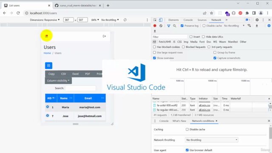Image resolution: width=272 pixels, height=153 pixels.
Task: Toggle the device toolbar icon
Action: coord(161,20)
